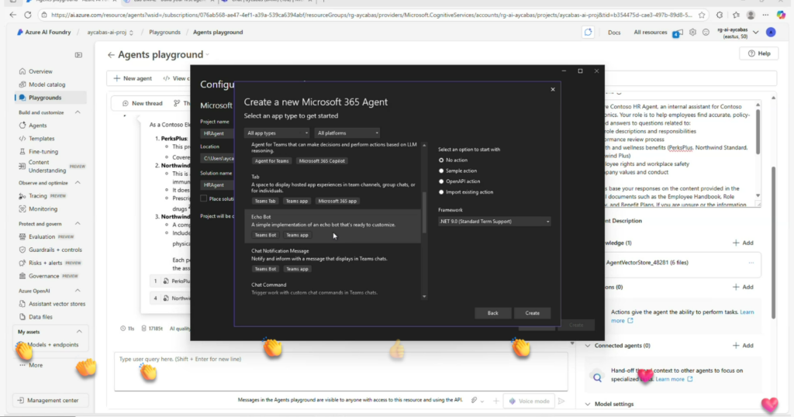Screen dimensions: 794x417
Task: Click New agent button
Action: 133,78
